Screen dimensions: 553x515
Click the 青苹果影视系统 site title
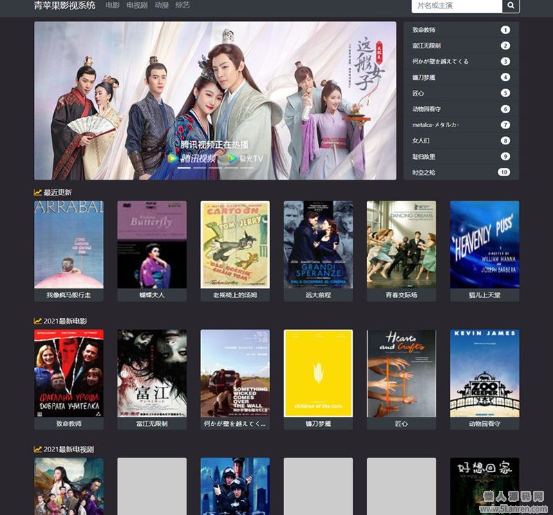(65, 6)
